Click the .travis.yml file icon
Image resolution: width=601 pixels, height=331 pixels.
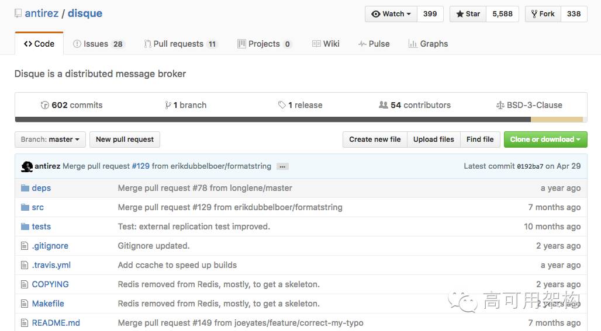pos(25,265)
